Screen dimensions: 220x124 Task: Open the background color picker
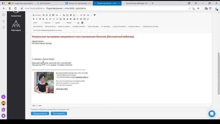(x=82, y=23)
